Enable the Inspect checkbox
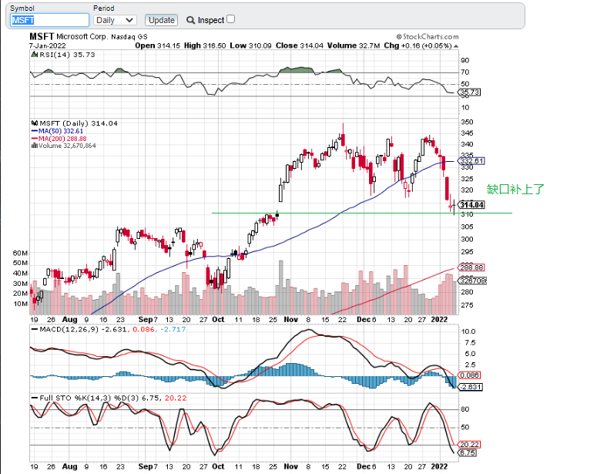 231,19
